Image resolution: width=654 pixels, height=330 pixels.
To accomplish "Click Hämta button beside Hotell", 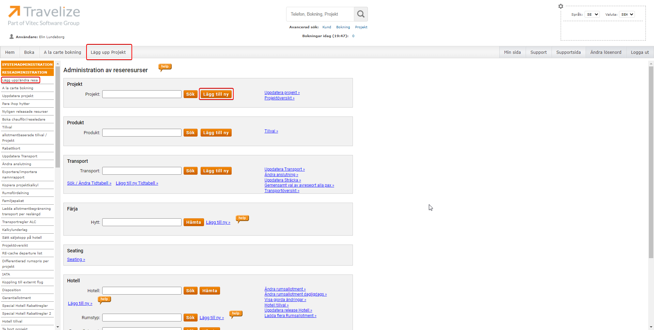I will [x=210, y=291].
